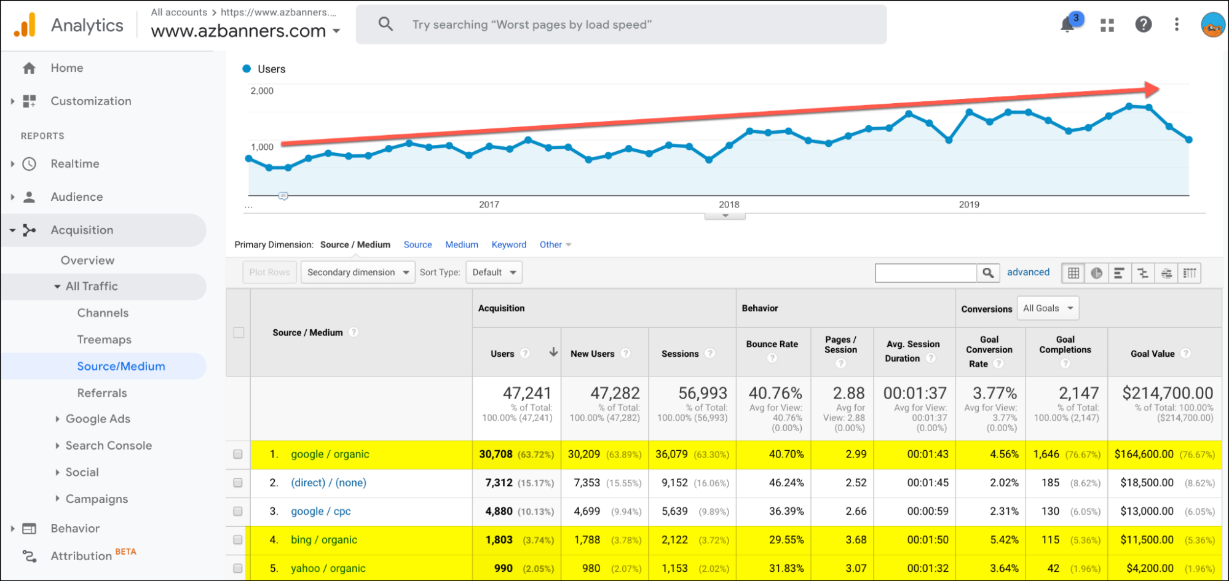Click the Users column sort arrow

point(553,353)
